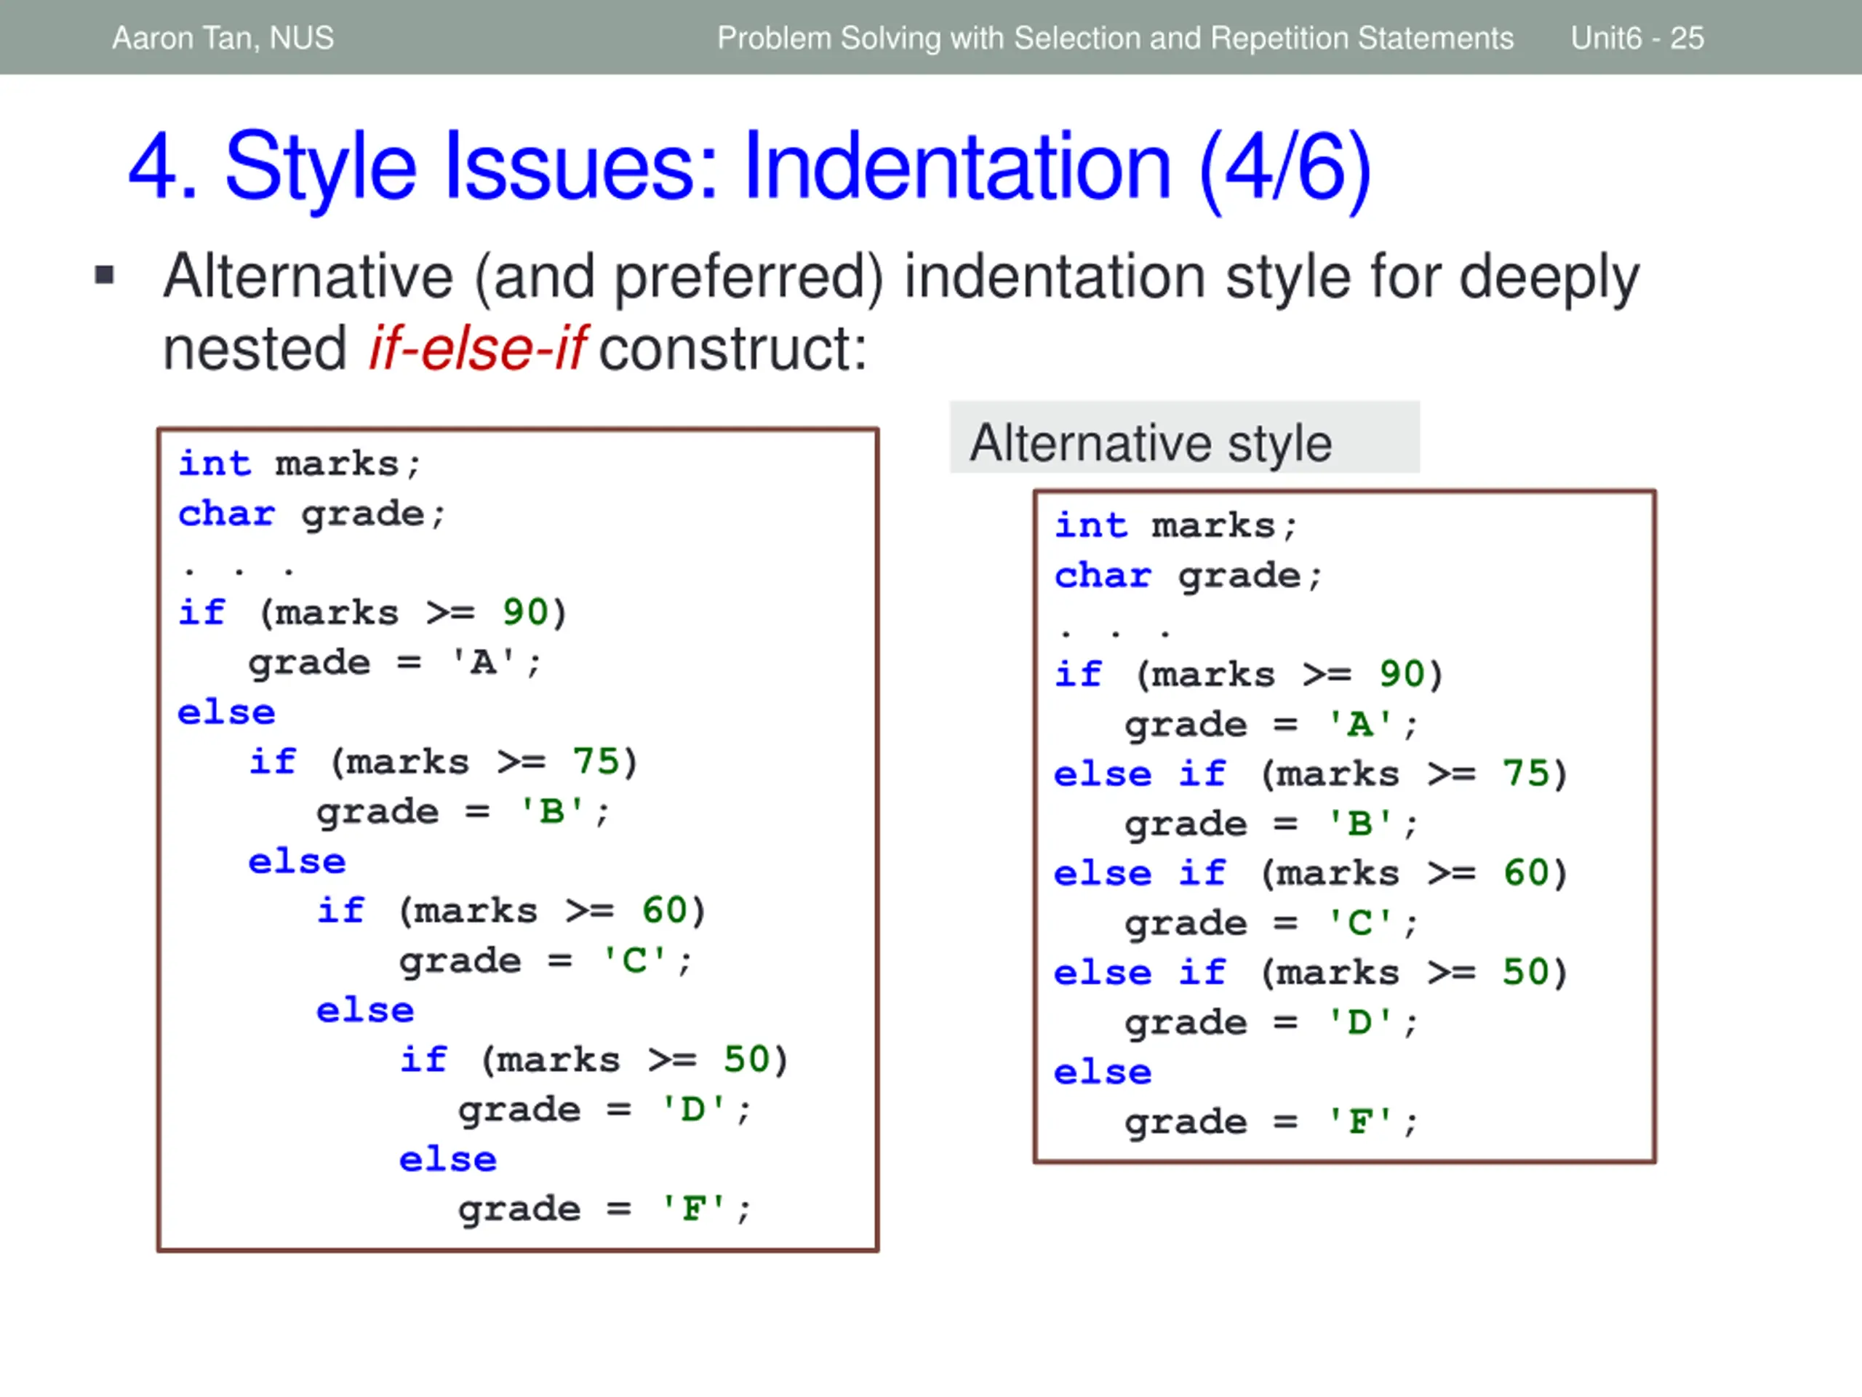
Task: Click 'else if (marks >= 75)' in right code box
Action: pyautogui.click(x=1311, y=774)
